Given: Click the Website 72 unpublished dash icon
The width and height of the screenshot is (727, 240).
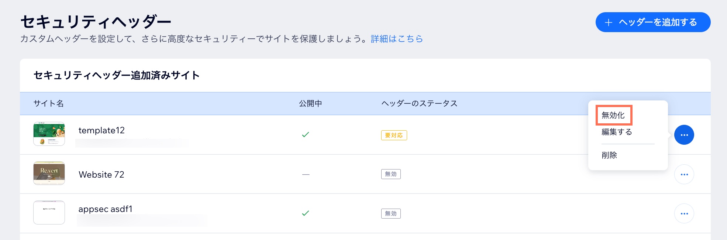Looking at the screenshot, I should 306,174.
